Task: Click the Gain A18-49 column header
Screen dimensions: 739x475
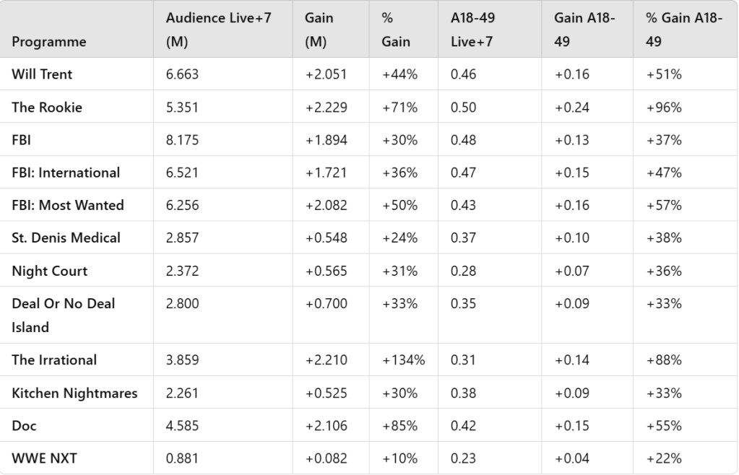Action: (584, 30)
